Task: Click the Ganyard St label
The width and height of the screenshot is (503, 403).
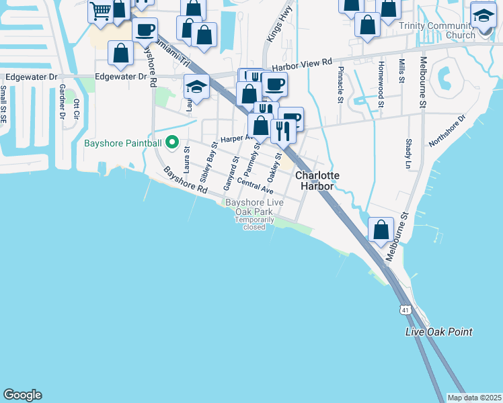Action: pos(231,173)
